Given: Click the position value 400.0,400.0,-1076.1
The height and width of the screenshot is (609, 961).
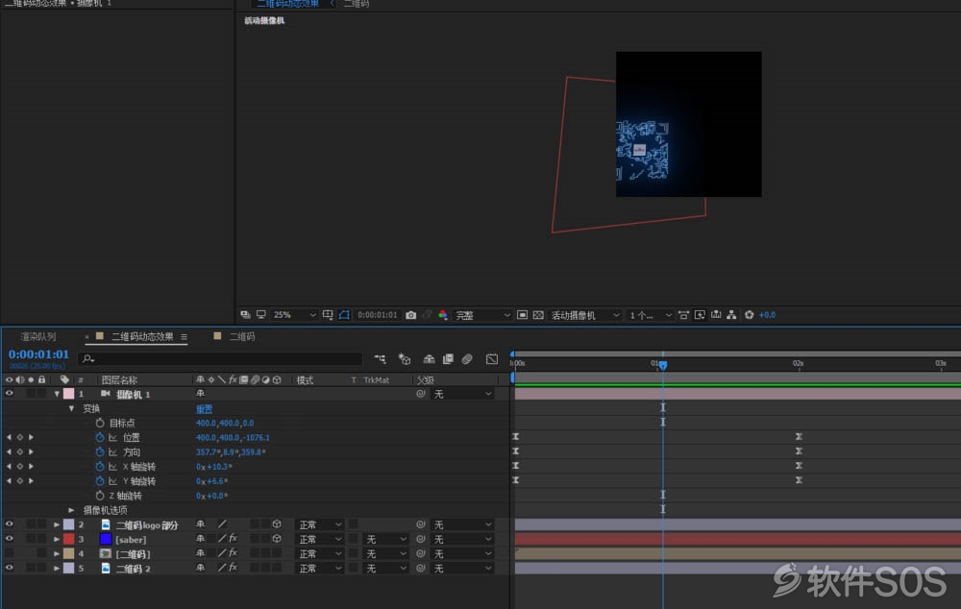Looking at the screenshot, I should click(233, 437).
